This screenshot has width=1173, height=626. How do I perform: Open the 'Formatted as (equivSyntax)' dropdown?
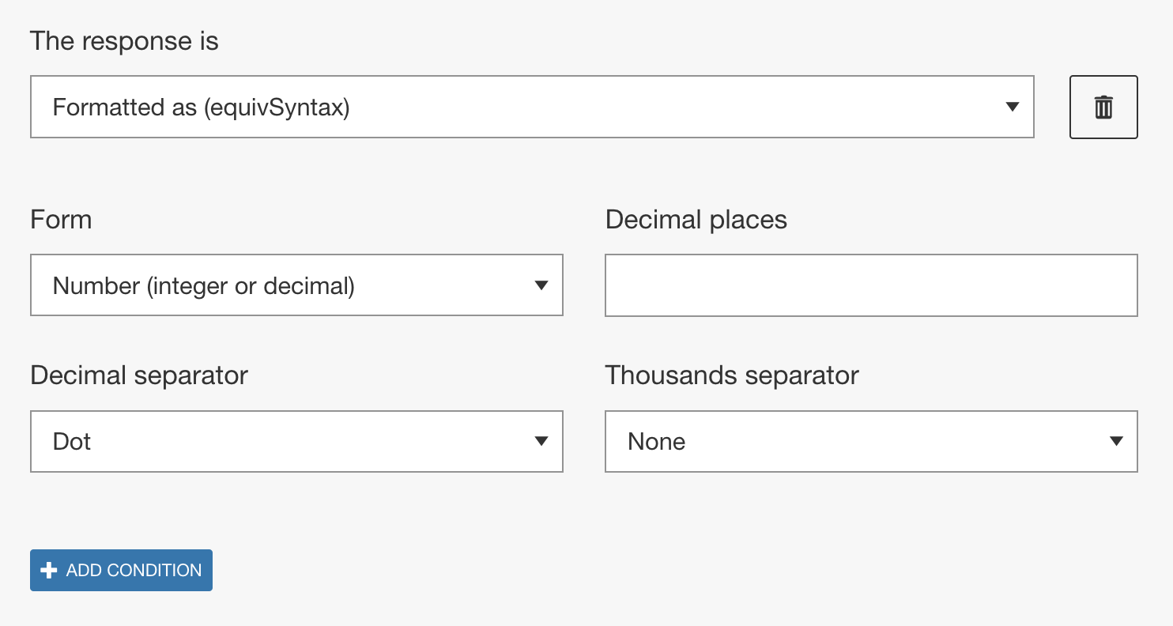[531, 107]
